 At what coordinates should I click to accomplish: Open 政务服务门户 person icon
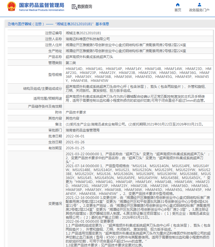[x=199, y=5]
